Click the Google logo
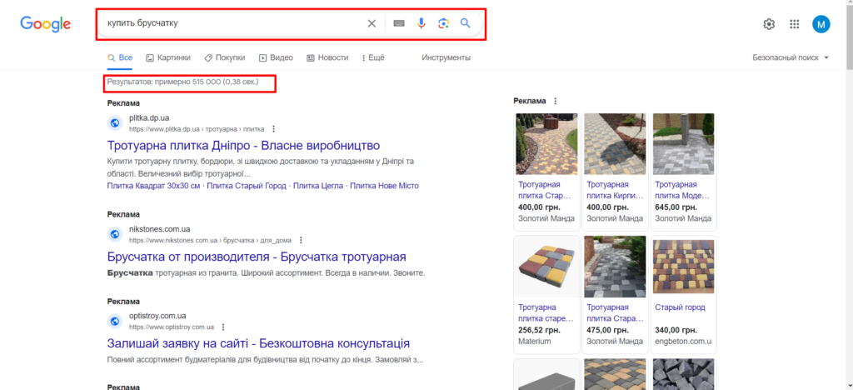This screenshot has height=390, width=853. [x=46, y=24]
